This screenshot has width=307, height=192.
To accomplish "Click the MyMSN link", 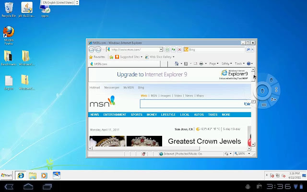I will click(x=129, y=87).
